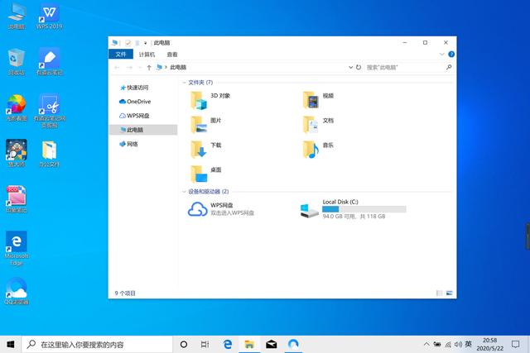
Task: Click the volume icon in tray
Action: pos(458,344)
